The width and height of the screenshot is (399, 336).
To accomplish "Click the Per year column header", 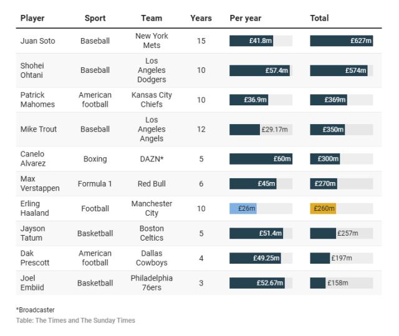I will (245, 19).
